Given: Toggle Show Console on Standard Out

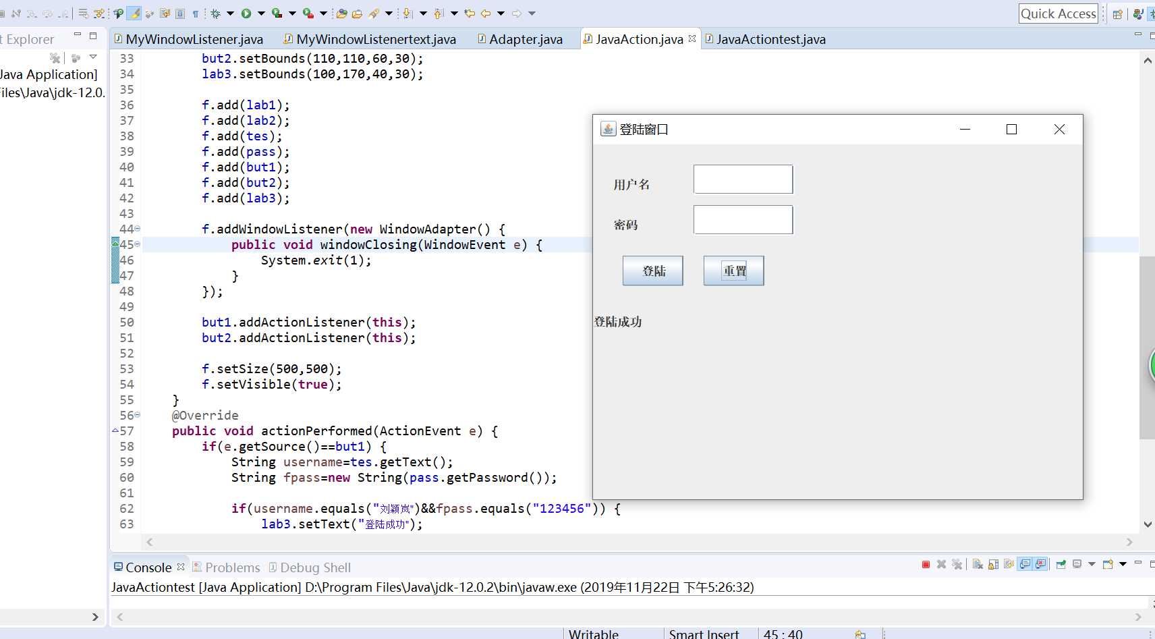Looking at the screenshot, I should [1025, 565].
